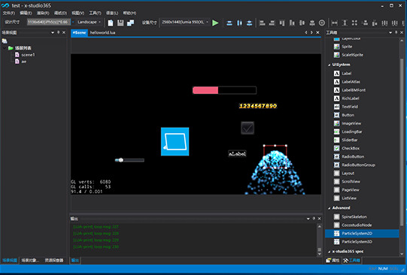Open the scene1 item in the scene list
Viewport: 407px width, 275px height.
pos(28,55)
